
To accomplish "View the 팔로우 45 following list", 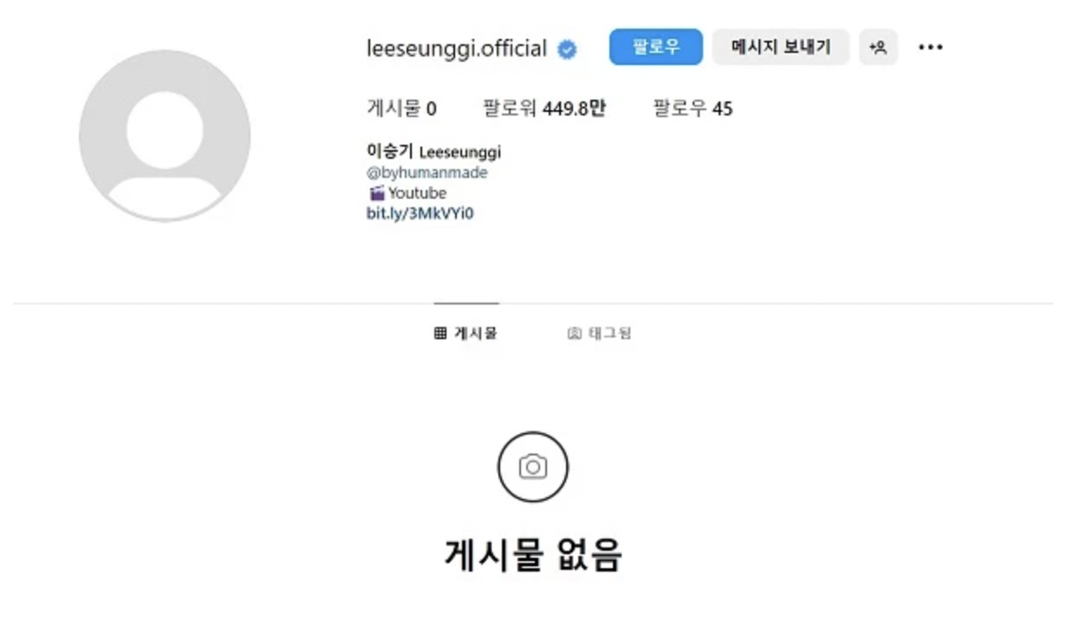I will pos(693,108).
